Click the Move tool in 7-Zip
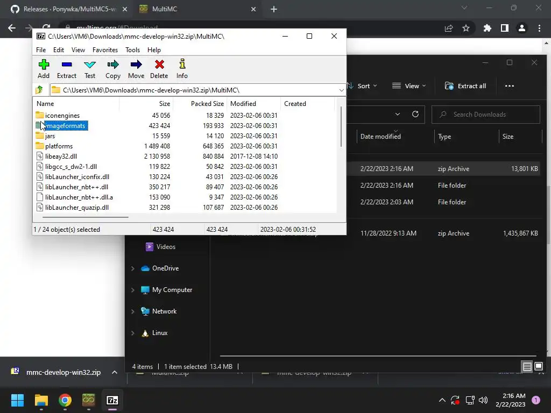The image size is (551, 413). (136, 69)
